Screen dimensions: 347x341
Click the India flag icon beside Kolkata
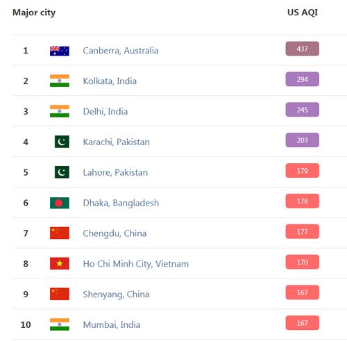60,81
